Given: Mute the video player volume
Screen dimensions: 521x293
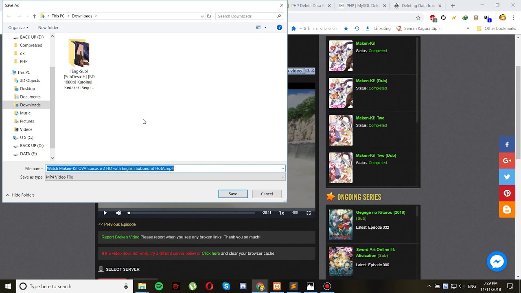Looking at the screenshot, I should (118, 213).
